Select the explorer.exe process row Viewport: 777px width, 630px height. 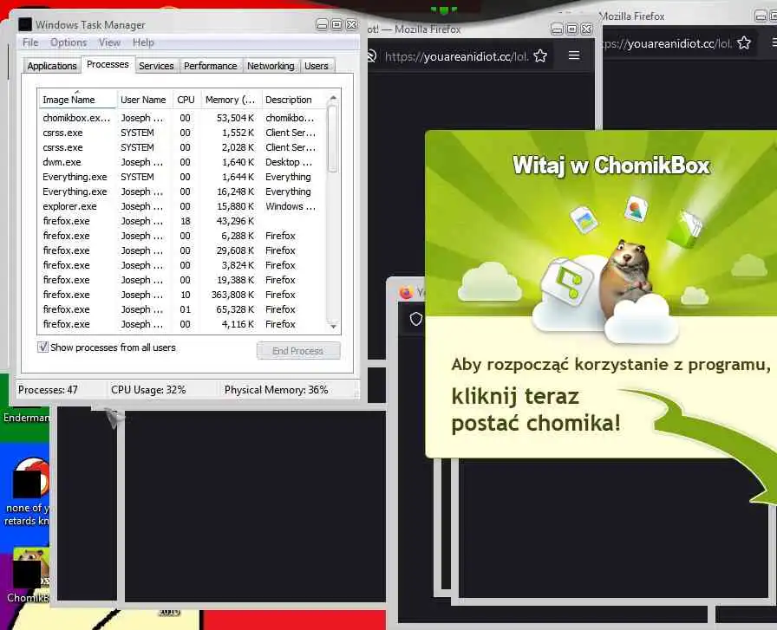point(182,206)
